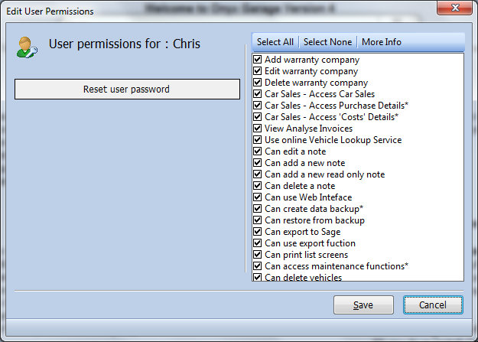The height and width of the screenshot is (342, 478).
Task: Disable Can use Web Inteface permission
Action: pyautogui.click(x=257, y=197)
